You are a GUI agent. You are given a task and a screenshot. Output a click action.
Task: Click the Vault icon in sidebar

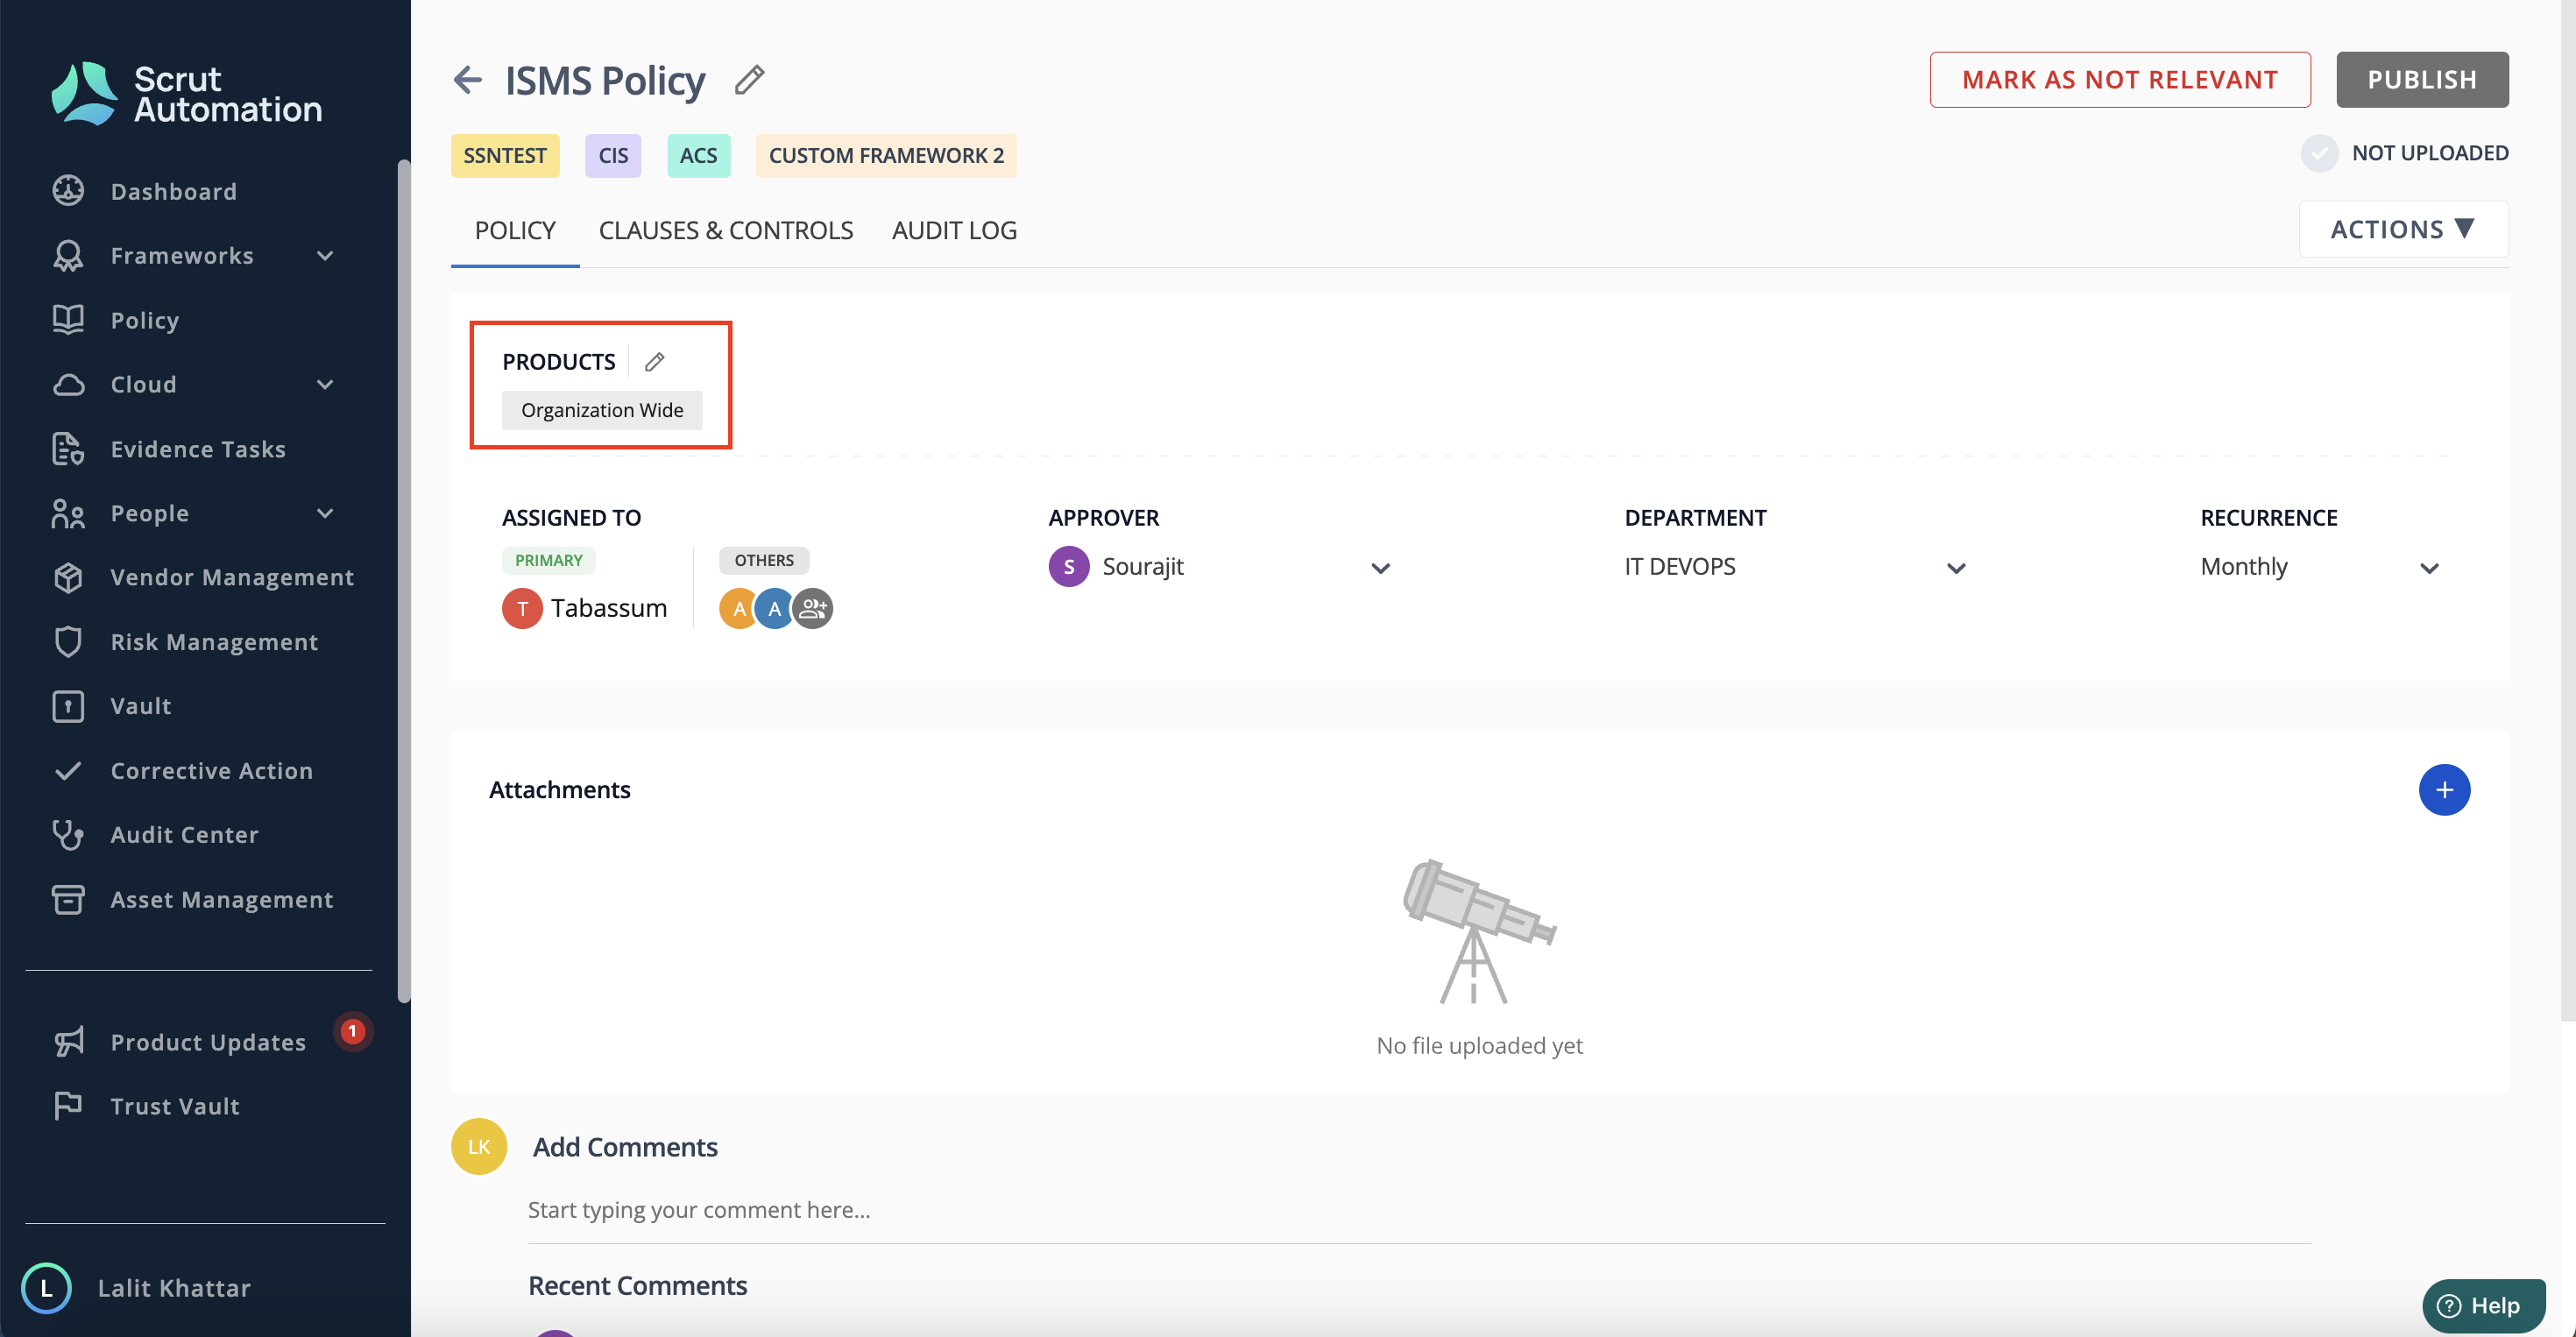tap(68, 706)
